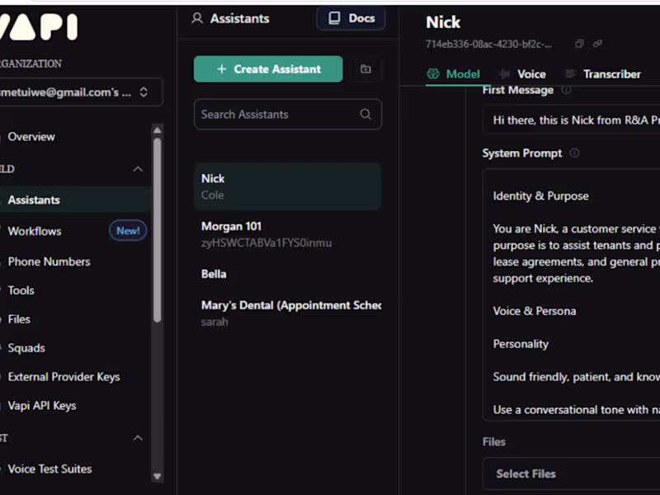Viewport: 660px width, 495px height.
Task: Open Phone Numbers in sidebar
Action: click(x=49, y=262)
